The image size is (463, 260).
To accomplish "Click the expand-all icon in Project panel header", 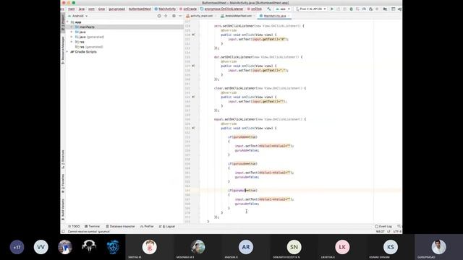I will click(166, 16).
